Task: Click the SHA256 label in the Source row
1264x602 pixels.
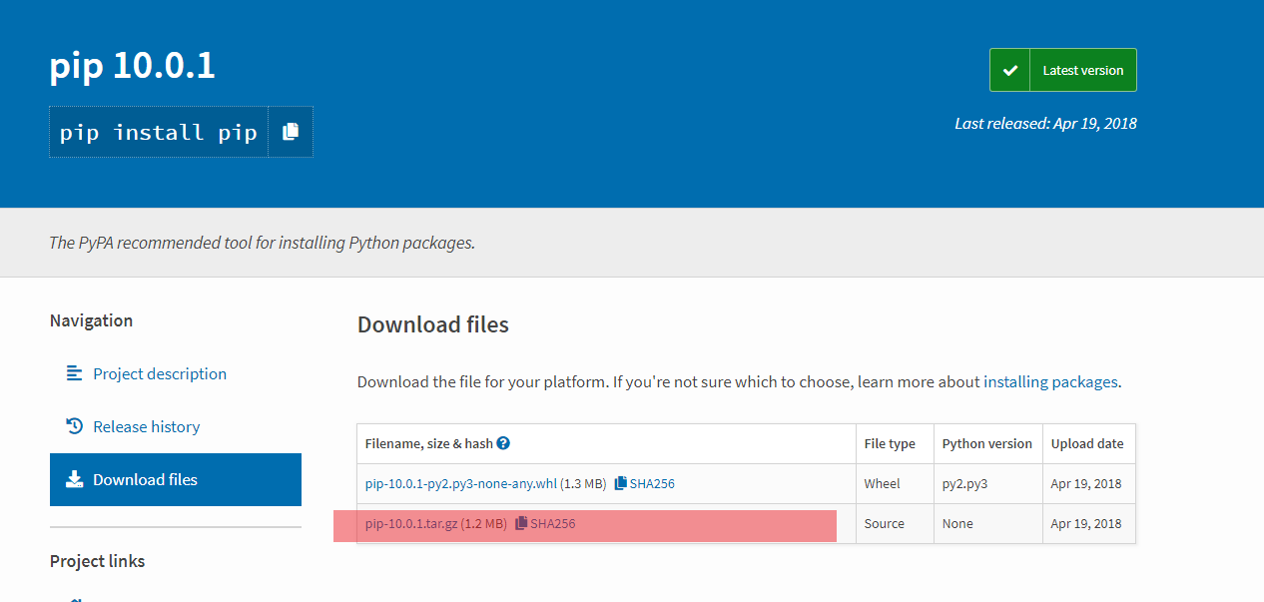Action: [x=552, y=523]
